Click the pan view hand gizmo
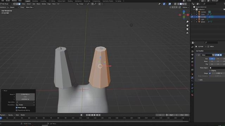Viewport: 225px width, 126px height. [x=187, y=26]
